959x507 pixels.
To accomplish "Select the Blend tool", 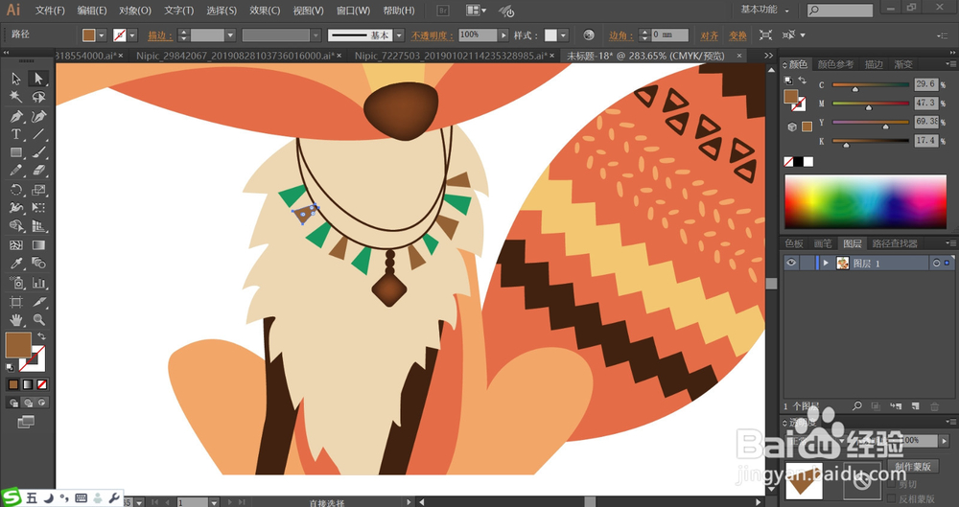I will pos(38,264).
